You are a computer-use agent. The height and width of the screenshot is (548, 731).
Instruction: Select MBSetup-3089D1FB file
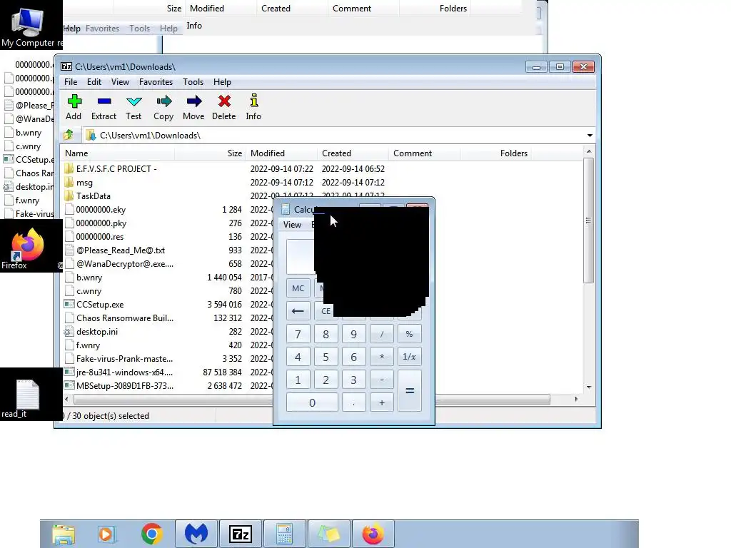tap(119, 386)
